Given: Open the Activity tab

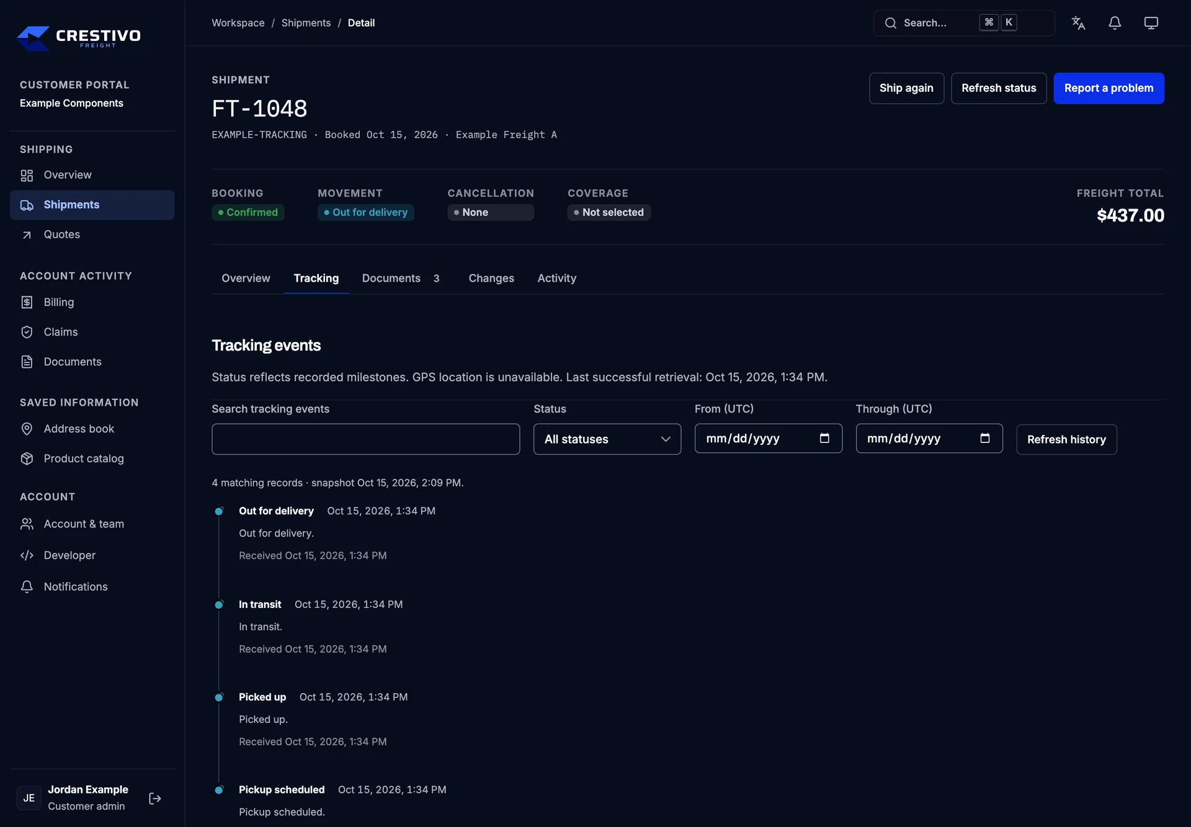Looking at the screenshot, I should pos(557,279).
